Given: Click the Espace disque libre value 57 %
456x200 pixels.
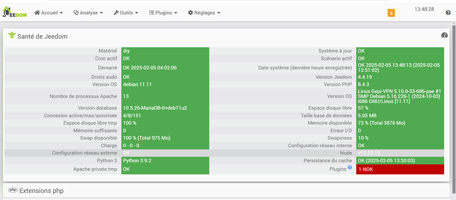Looking at the screenshot, I should [363, 108].
